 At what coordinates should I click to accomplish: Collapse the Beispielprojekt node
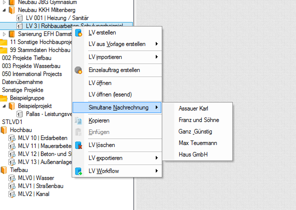tap(4, 106)
